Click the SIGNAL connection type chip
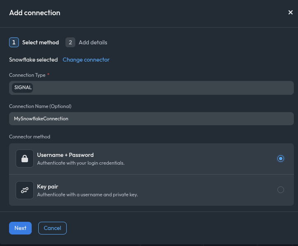The width and height of the screenshot is (298, 246). coord(23,87)
